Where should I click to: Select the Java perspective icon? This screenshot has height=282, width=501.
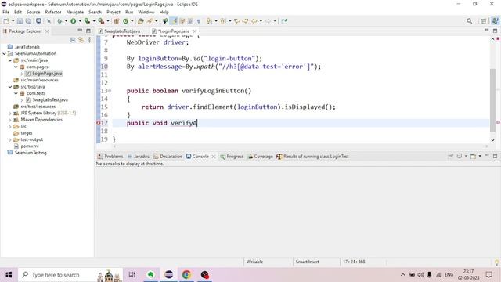495,21
